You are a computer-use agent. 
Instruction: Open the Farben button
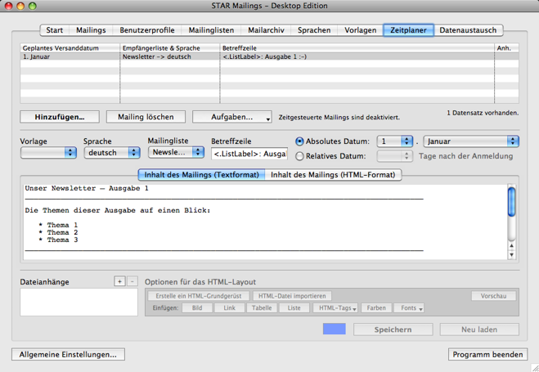(376, 307)
